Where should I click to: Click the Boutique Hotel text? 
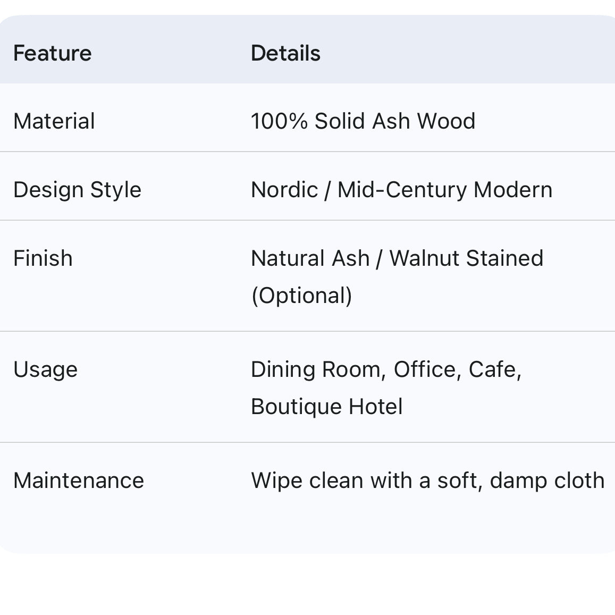[326, 407]
